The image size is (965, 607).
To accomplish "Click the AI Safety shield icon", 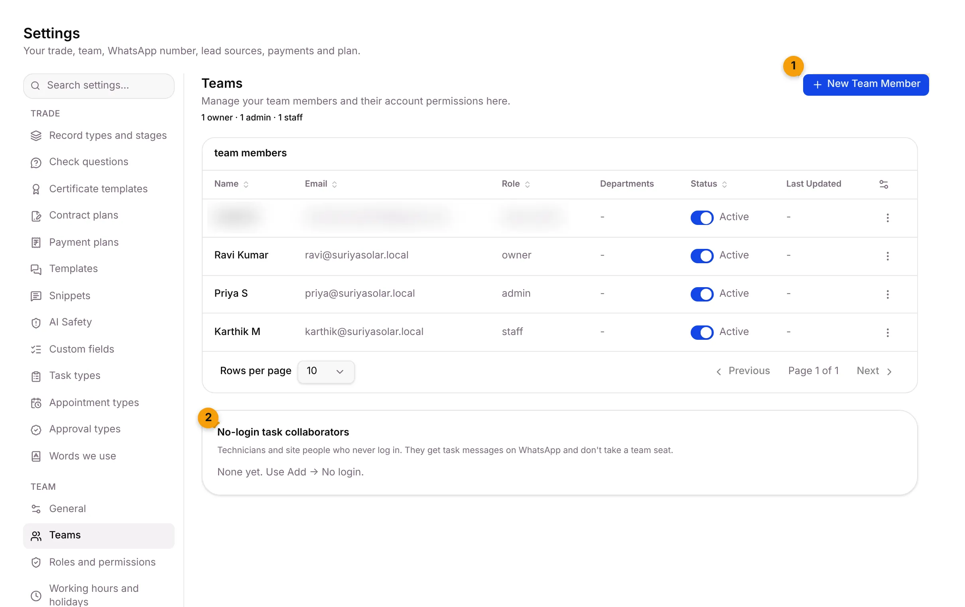I will (x=36, y=323).
